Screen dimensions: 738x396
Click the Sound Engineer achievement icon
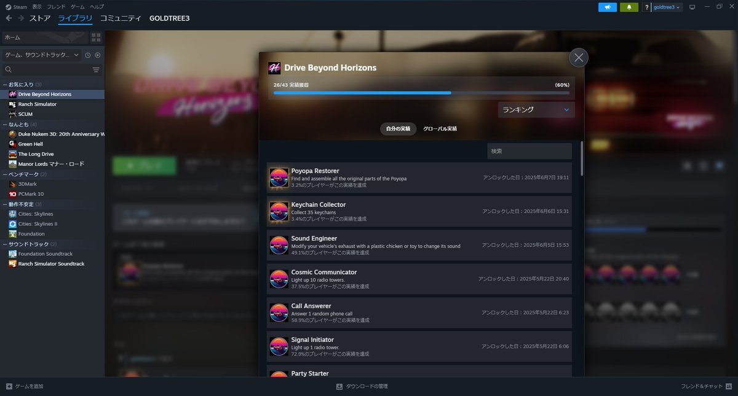tap(279, 246)
